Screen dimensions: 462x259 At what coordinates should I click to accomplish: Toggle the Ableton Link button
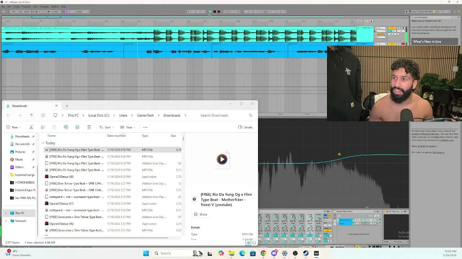coord(14,12)
